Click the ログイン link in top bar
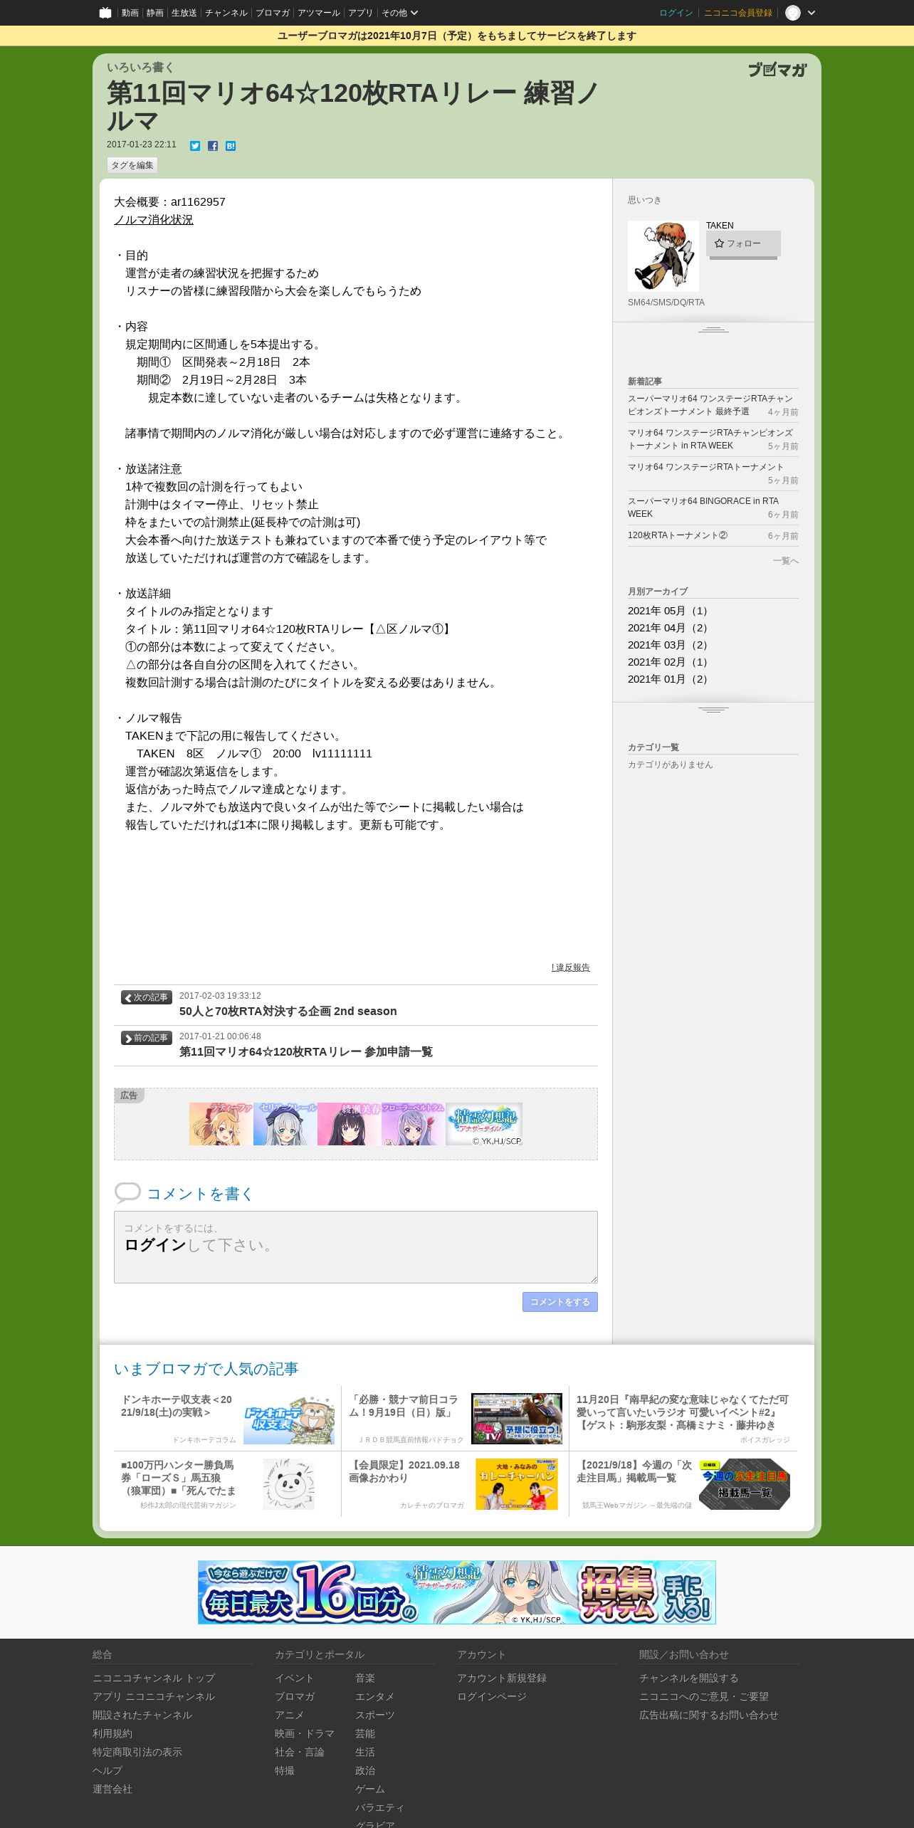The image size is (914, 1828). point(676,13)
